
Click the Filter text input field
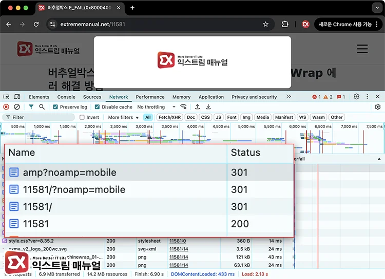pyautogui.click(x=38, y=117)
